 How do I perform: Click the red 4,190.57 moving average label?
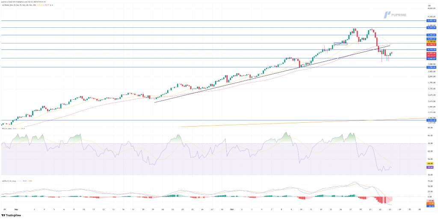431,44
